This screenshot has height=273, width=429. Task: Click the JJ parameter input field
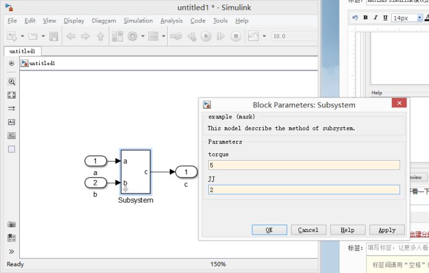[304, 190]
